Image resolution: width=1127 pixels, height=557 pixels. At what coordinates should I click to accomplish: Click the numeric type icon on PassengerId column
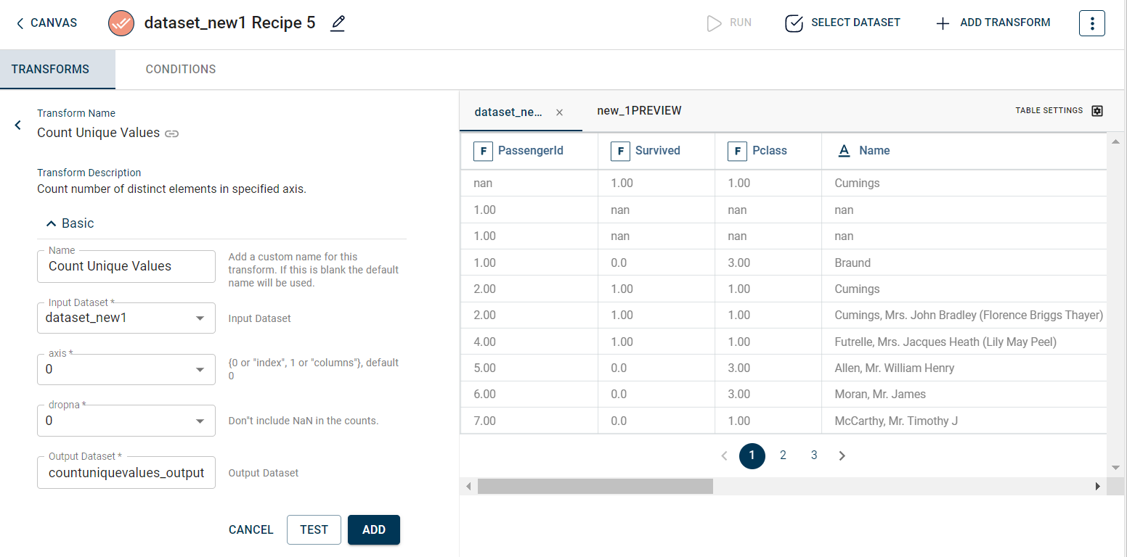483,151
